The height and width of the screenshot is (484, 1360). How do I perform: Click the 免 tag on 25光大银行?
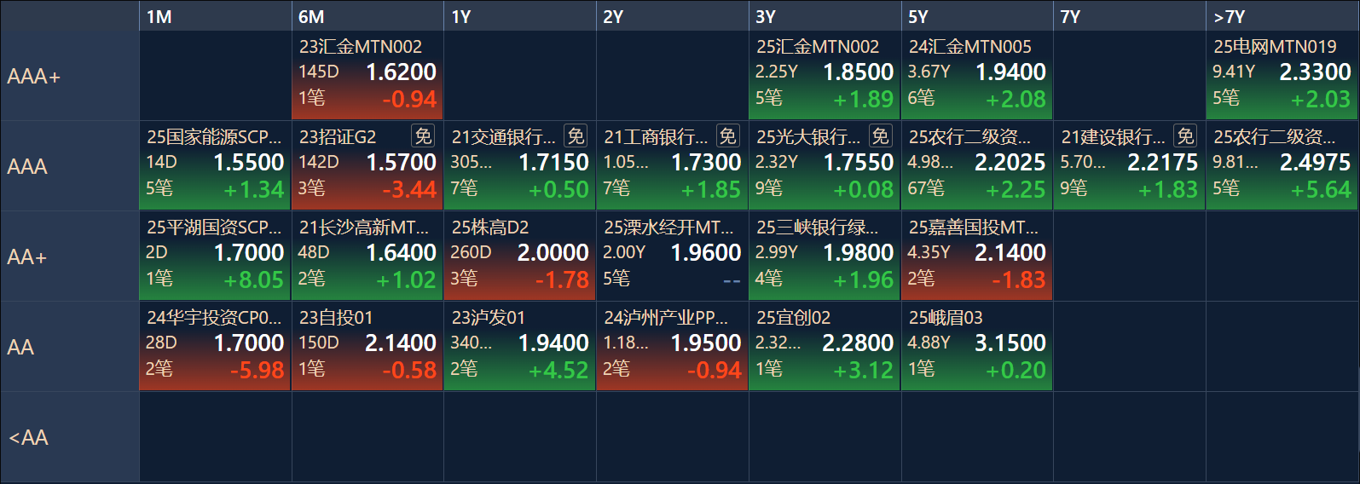pyautogui.click(x=880, y=136)
